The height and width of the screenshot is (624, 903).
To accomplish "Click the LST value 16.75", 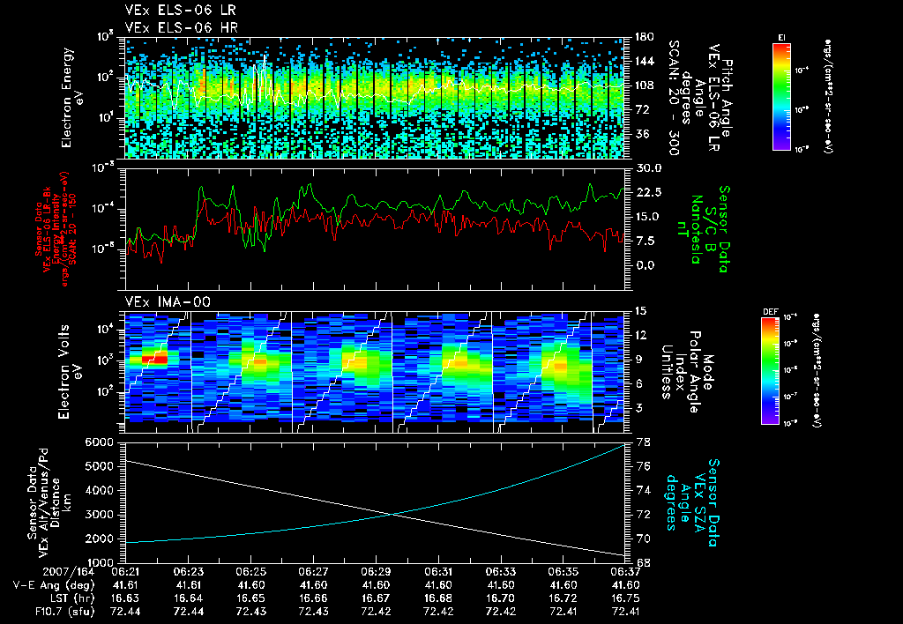I will pyautogui.click(x=625, y=598).
